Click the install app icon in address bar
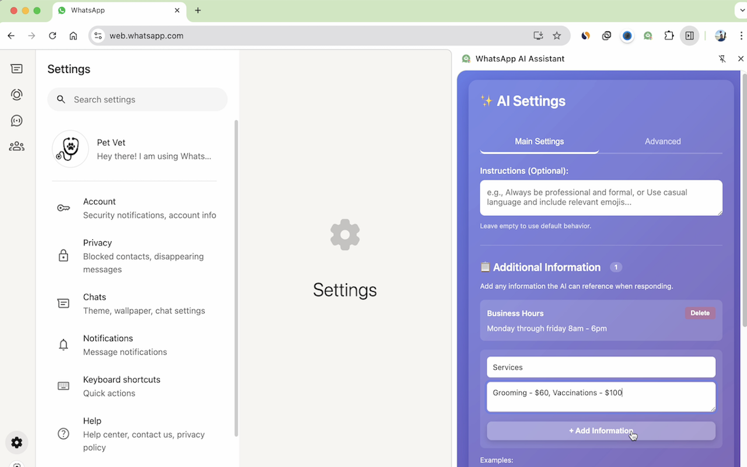Screen dimensions: 747x467 pos(538,36)
